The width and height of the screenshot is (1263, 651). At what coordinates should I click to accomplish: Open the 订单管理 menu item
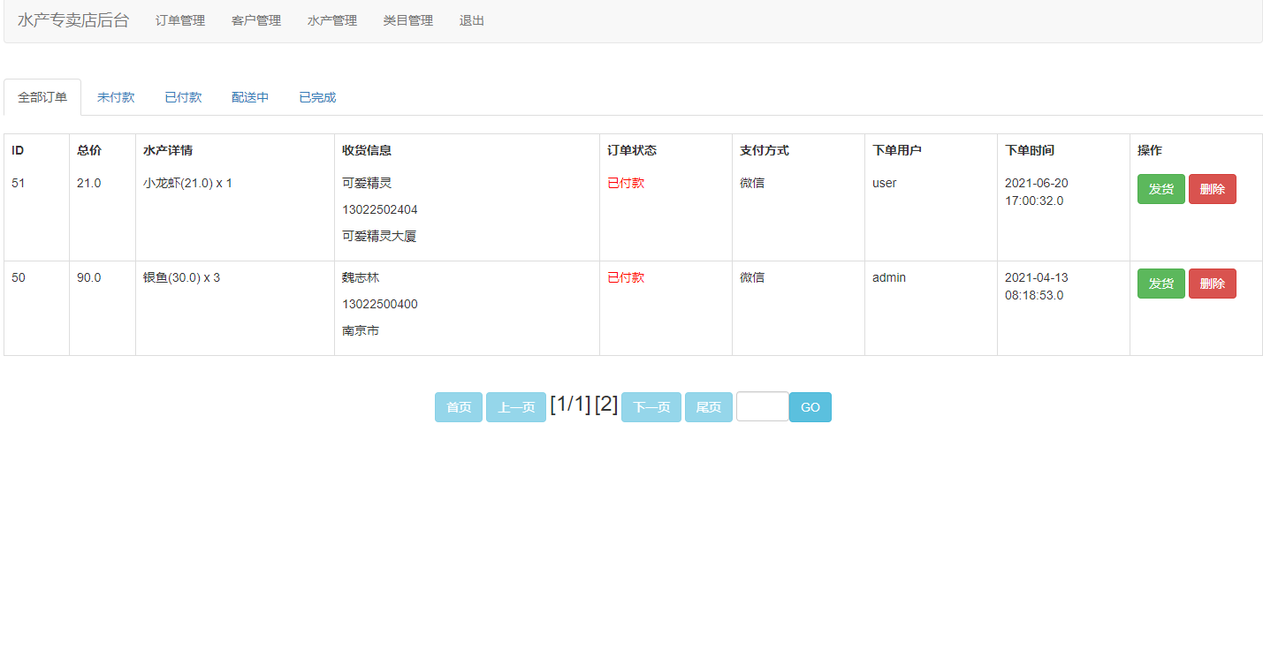(179, 20)
